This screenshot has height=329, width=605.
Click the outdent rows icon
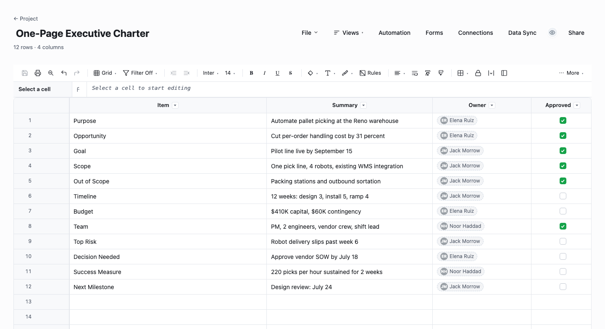click(187, 73)
